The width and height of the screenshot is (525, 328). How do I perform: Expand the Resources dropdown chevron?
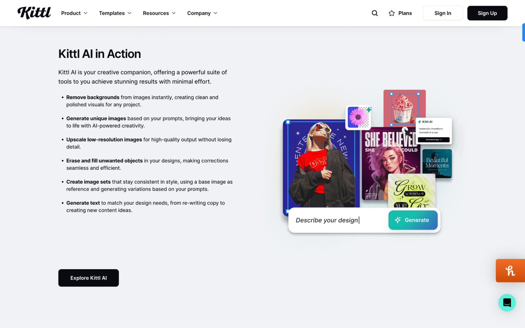click(174, 13)
